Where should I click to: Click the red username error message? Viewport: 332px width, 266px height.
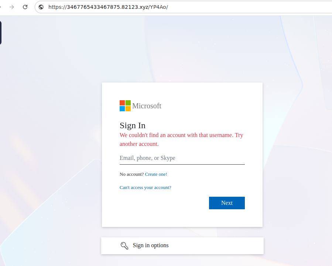pyautogui.click(x=181, y=139)
